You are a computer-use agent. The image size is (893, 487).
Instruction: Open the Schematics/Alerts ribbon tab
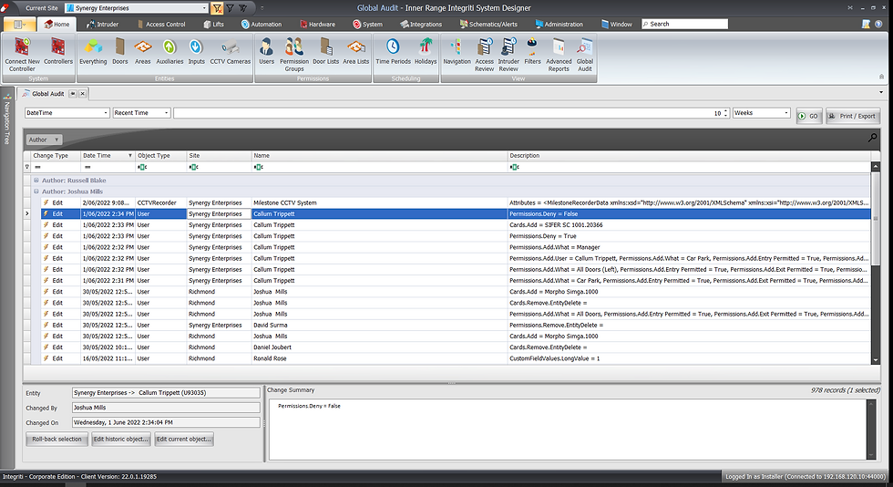(x=488, y=24)
